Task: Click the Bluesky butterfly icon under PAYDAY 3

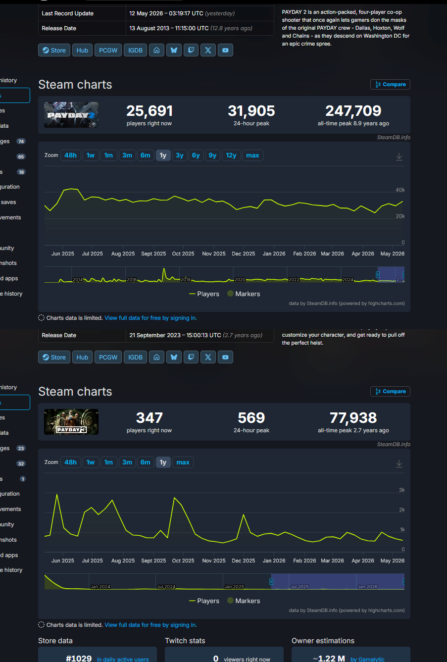Action: (x=174, y=357)
